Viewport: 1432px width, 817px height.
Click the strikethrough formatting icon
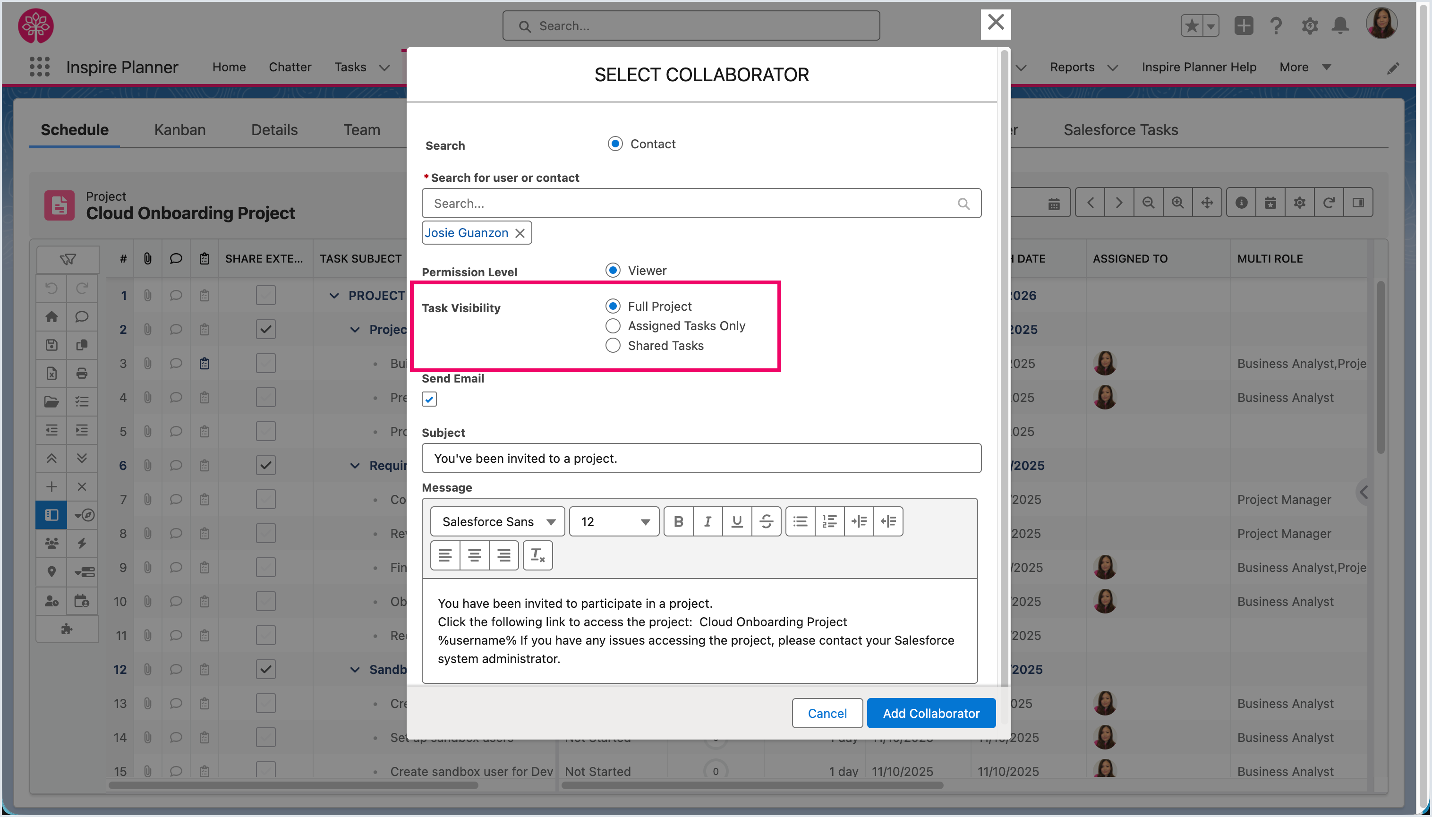766,521
